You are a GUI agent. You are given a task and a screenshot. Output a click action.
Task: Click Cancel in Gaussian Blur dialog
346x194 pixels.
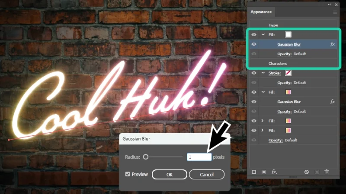[207, 174]
